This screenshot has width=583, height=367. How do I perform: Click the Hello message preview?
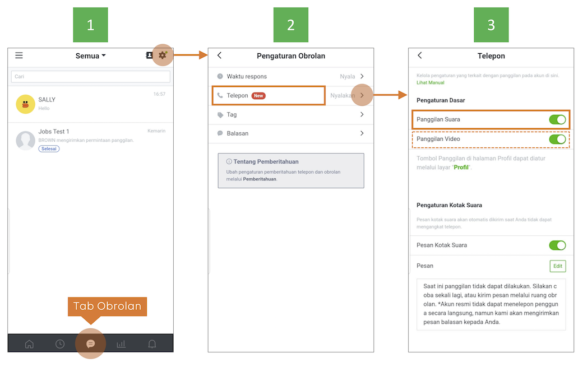click(x=44, y=109)
